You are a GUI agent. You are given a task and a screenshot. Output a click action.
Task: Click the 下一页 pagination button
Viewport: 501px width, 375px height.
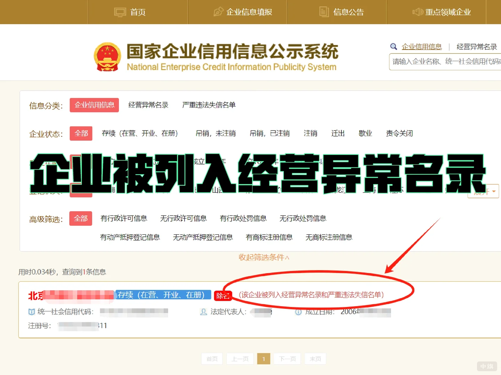point(287,359)
